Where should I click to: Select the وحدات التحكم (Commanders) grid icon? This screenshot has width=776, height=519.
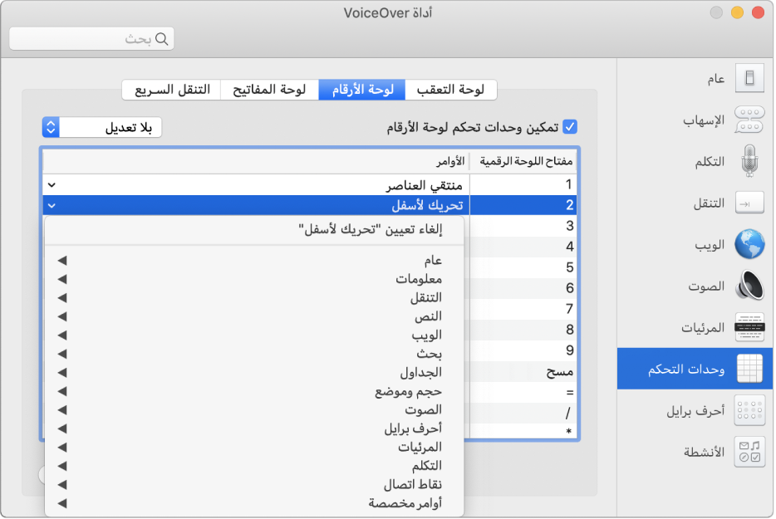[749, 368]
